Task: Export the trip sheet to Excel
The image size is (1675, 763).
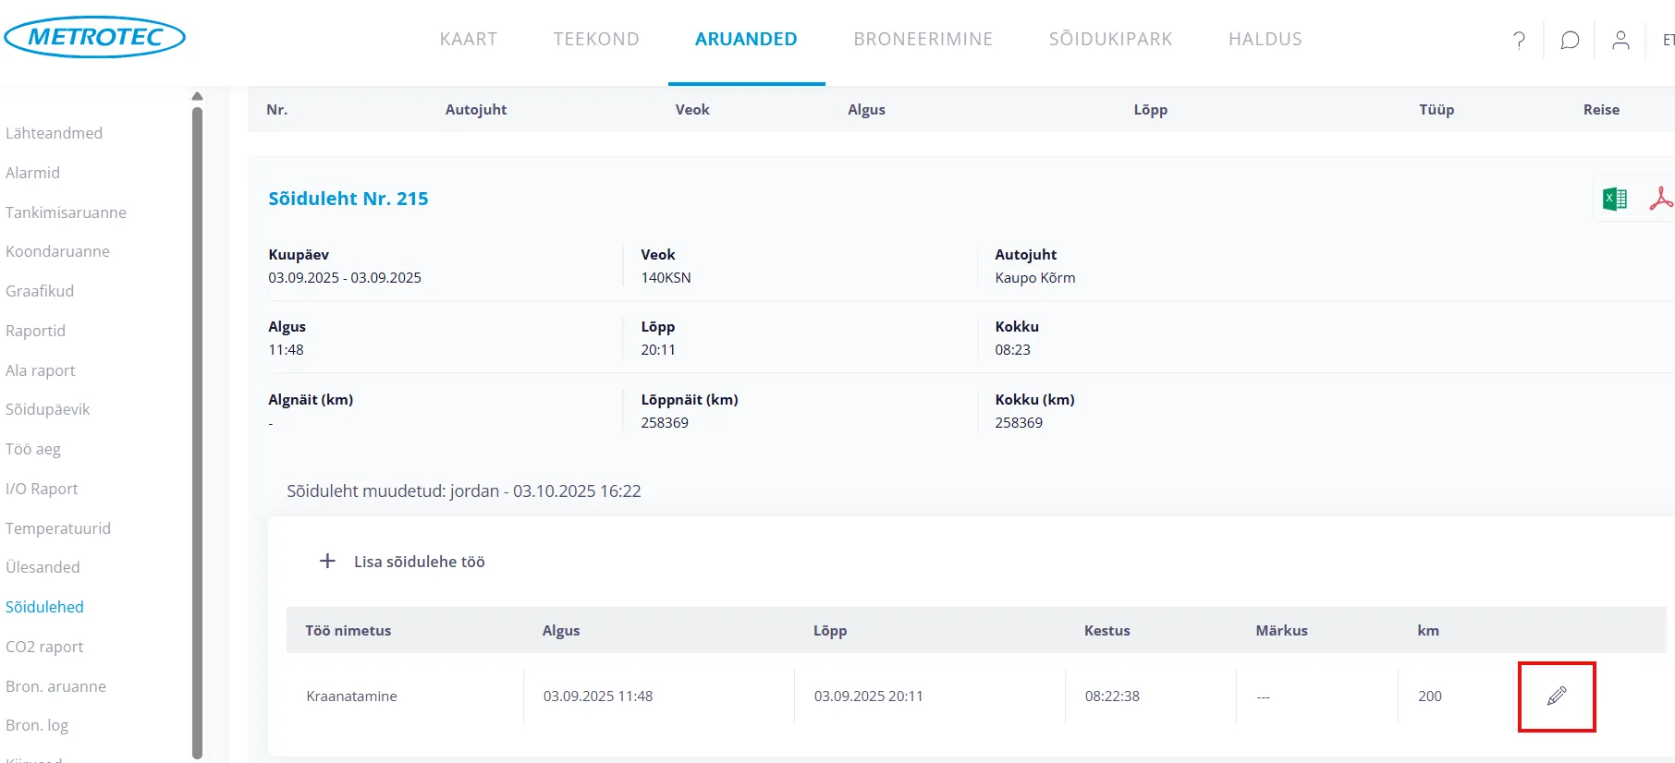Action: [1614, 199]
